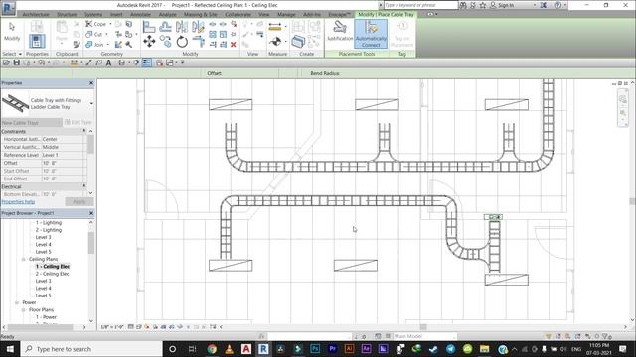Viewport: 636px width, 357px height.
Task: Select the Rotate tool
Action: pyautogui.click(x=182, y=41)
